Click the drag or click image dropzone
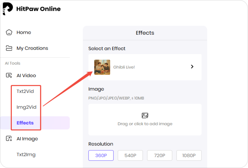Screen dimensions: 248x168 [145, 123]
